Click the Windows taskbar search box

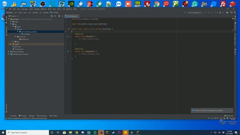click(27, 132)
